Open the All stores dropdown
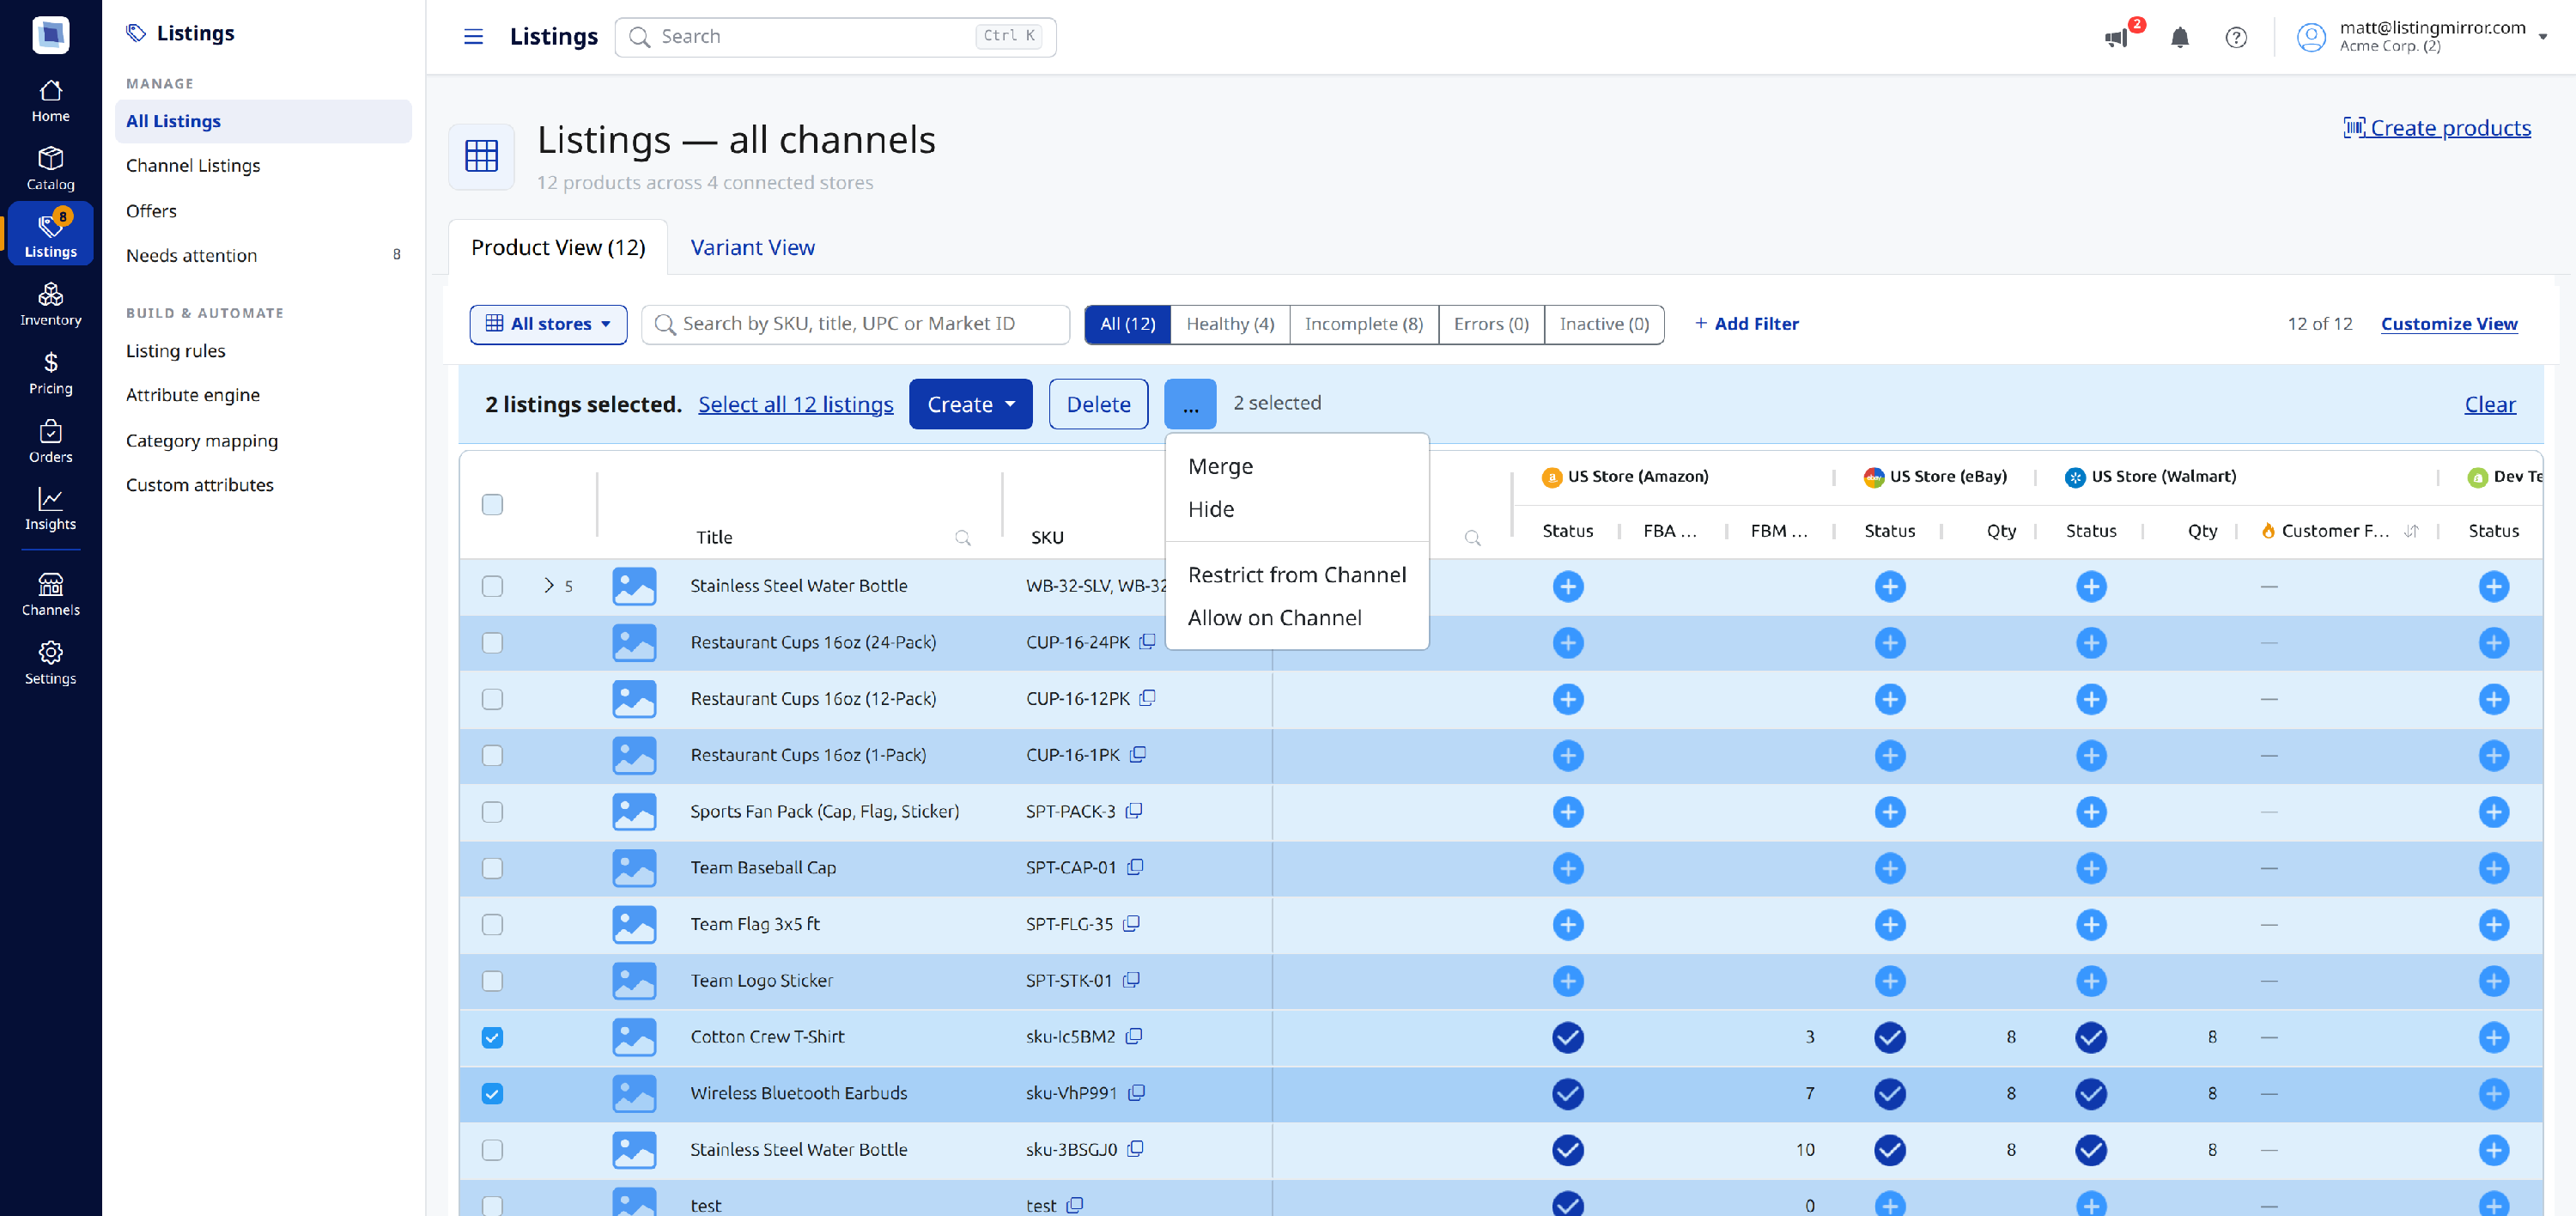2576x1216 pixels. (548, 324)
